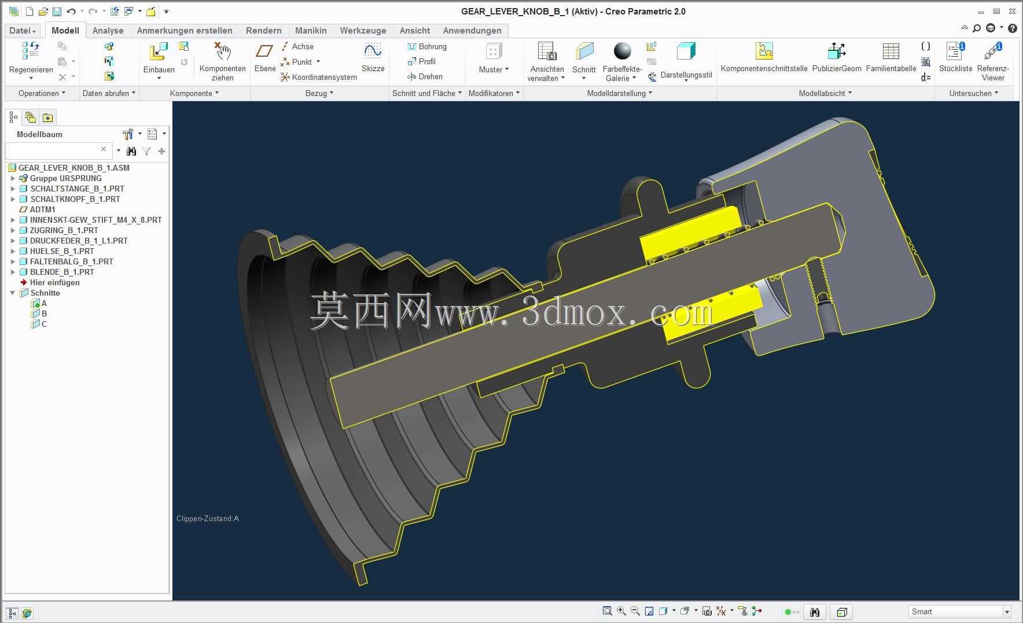This screenshot has height=623, width=1023.
Task: Open the Bezug group dropdown
Action: coord(319,93)
